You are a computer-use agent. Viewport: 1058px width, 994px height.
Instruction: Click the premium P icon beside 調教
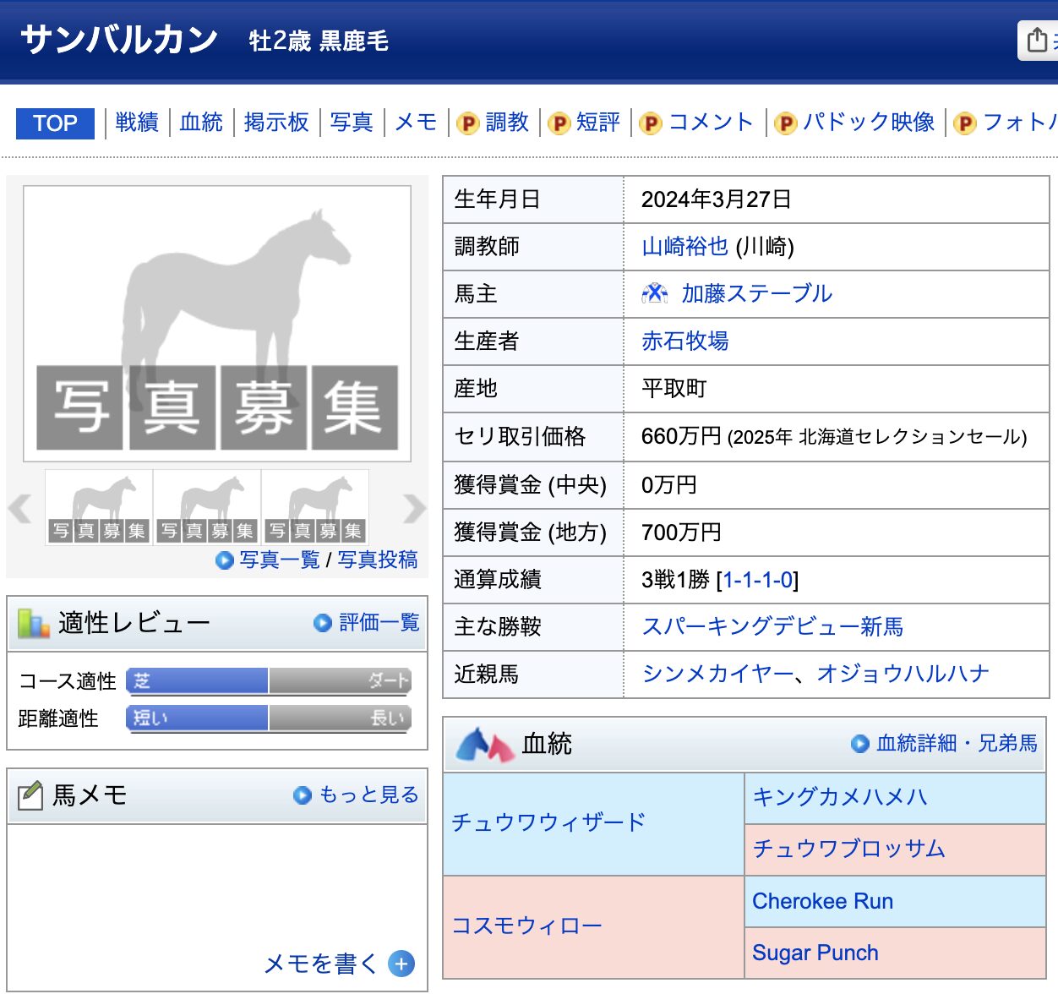point(467,124)
